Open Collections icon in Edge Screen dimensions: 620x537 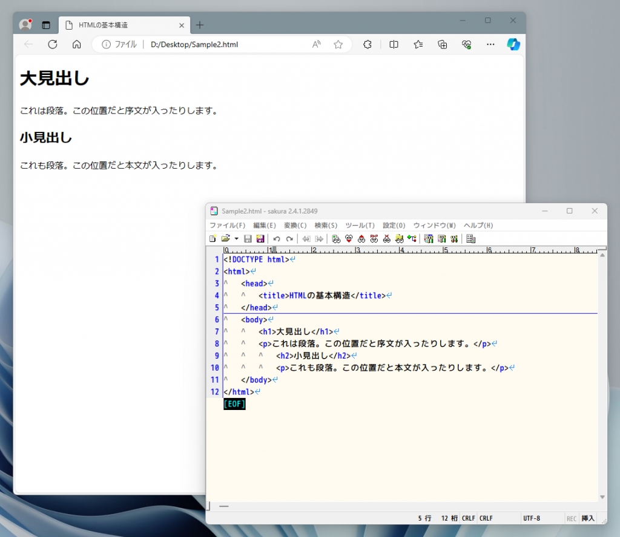point(443,44)
